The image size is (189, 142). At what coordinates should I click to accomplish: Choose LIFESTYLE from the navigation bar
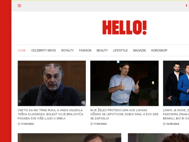[x=120, y=50]
